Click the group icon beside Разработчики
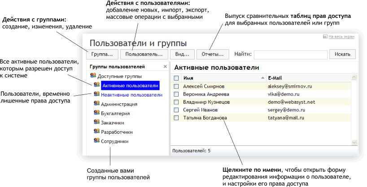The image size is (367, 187). point(96,132)
